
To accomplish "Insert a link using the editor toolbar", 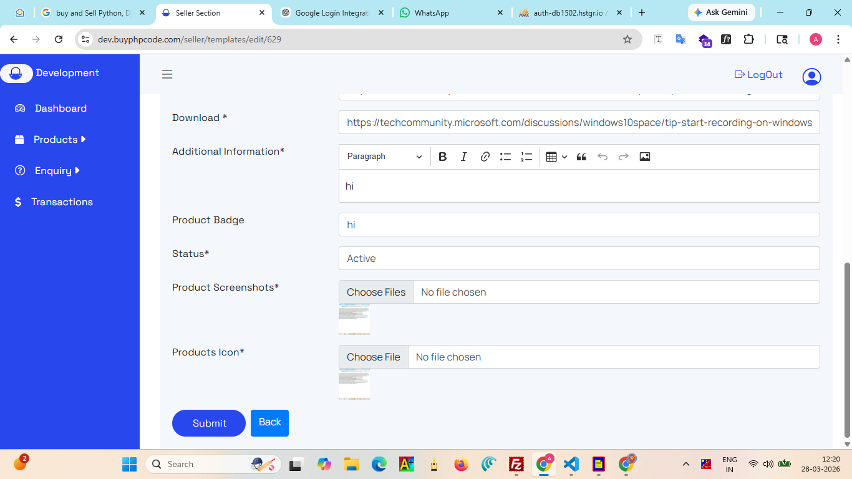I will click(485, 157).
